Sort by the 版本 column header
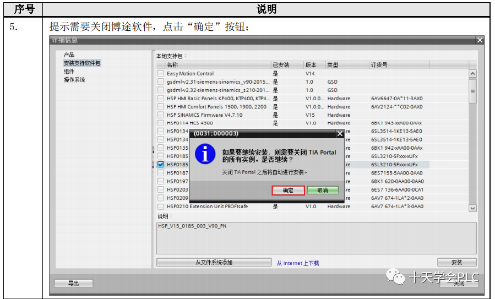Image resolution: width=495 pixels, height=299 pixels. pyautogui.click(x=314, y=65)
